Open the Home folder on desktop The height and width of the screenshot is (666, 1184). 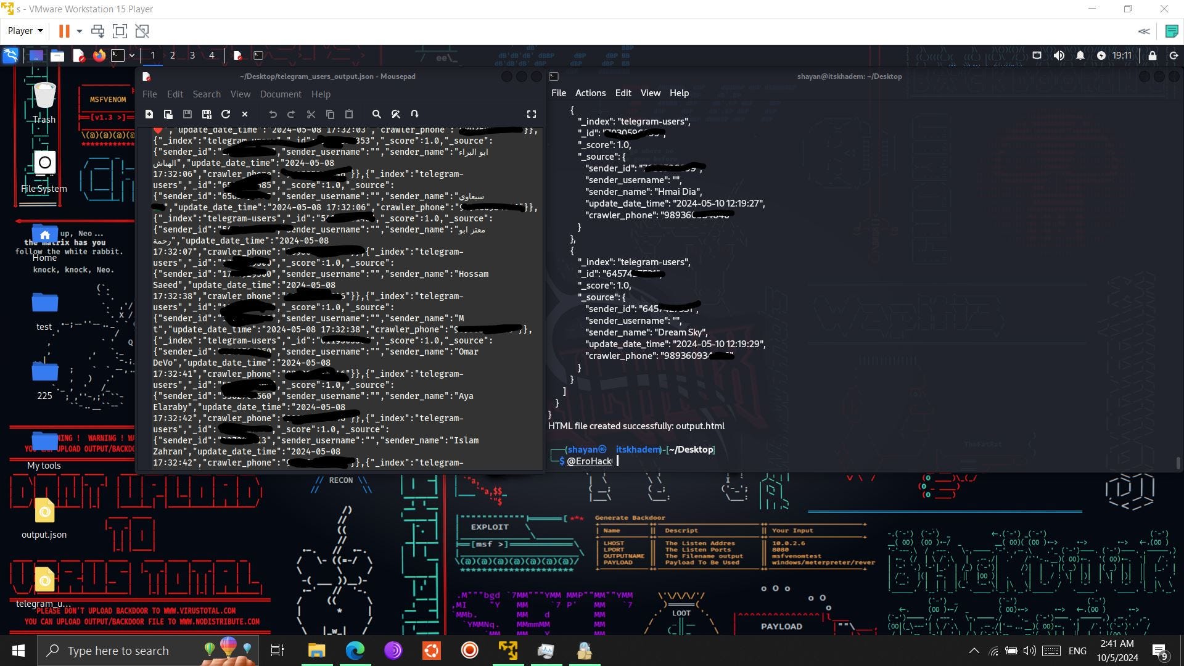(x=44, y=242)
